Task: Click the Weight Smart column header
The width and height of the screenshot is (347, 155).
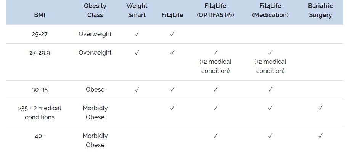Action: click(x=137, y=11)
